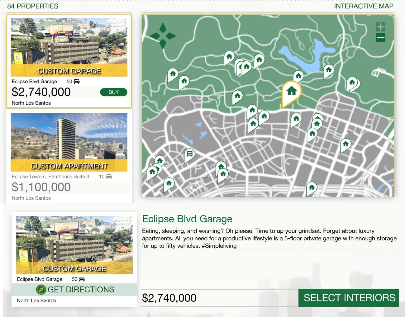Zoom out on the interactive map

(380, 38)
